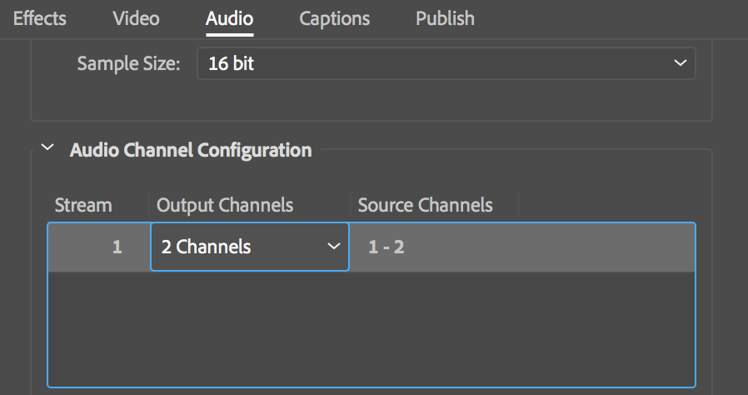Click divider right of Source Channels header
This screenshot has height=395, width=748.
coord(519,205)
